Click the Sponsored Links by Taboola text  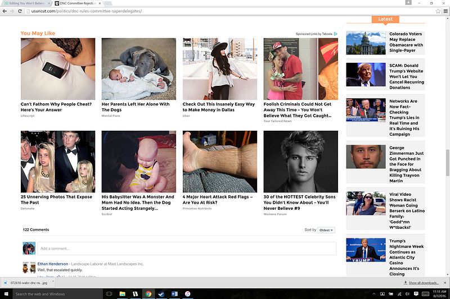click(x=314, y=34)
